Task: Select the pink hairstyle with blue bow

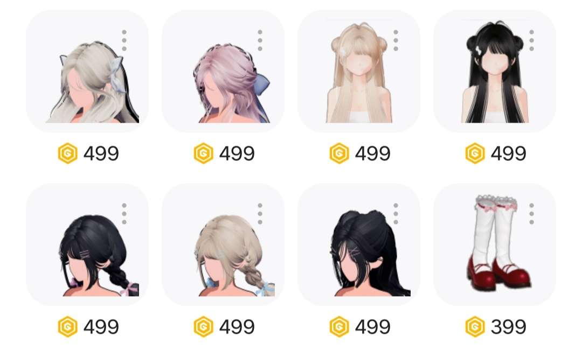Action: pos(223,71)
